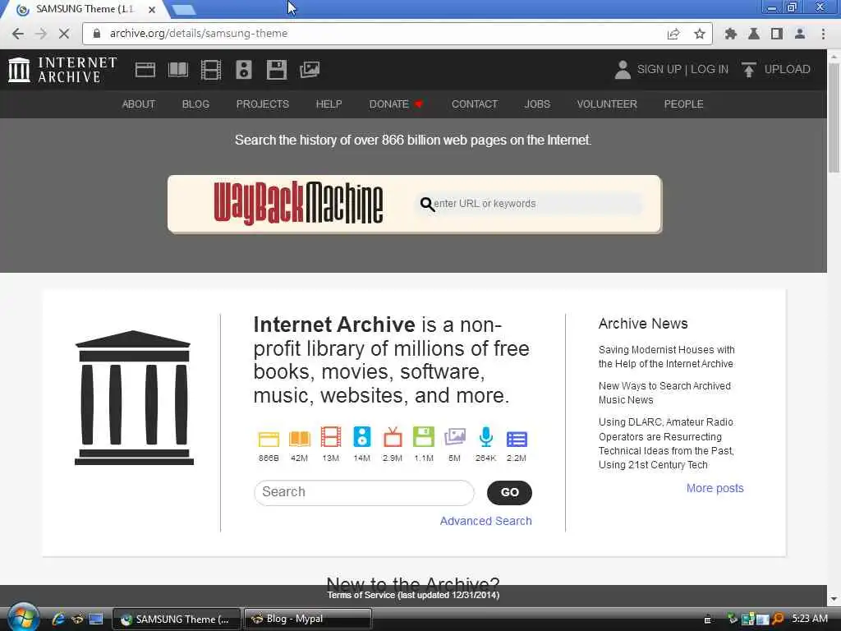
Task: Open the Texts book icon in top navigation
Action: click(178, 70)
